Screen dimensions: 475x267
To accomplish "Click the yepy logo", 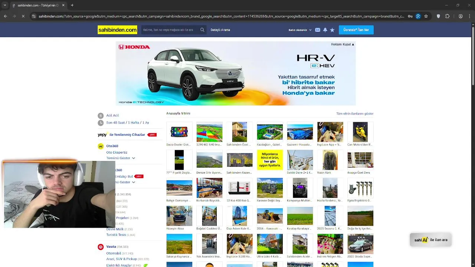I will point(102,135).
